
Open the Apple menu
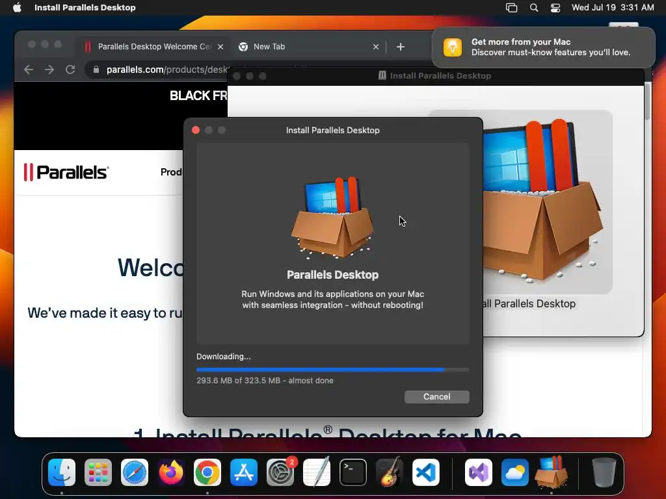(17, 8)
